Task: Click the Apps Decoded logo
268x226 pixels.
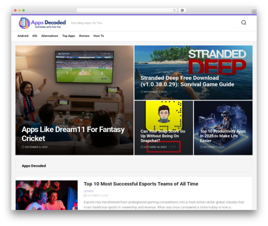Action: click(42, 23)
